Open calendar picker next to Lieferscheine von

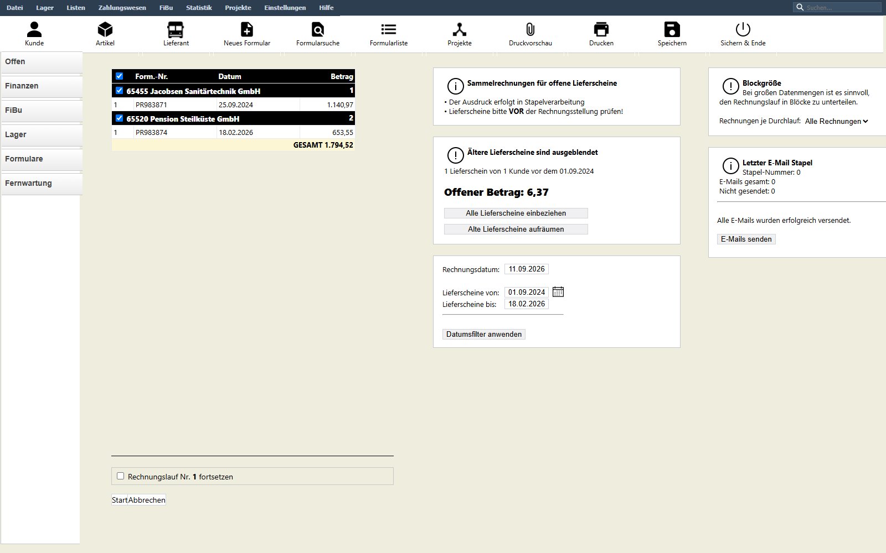tap(558, 292)
